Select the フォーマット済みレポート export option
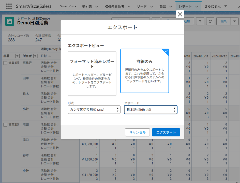 coord(92,73)
